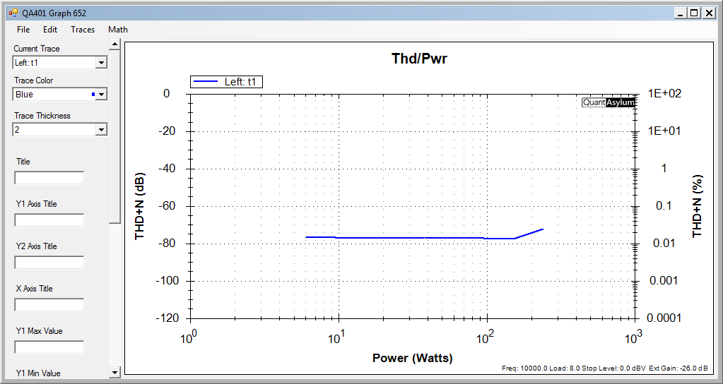Open the Trace Thickness dropdown arrow
This screenshot has width=723, height=384.
tap(102, 130)
